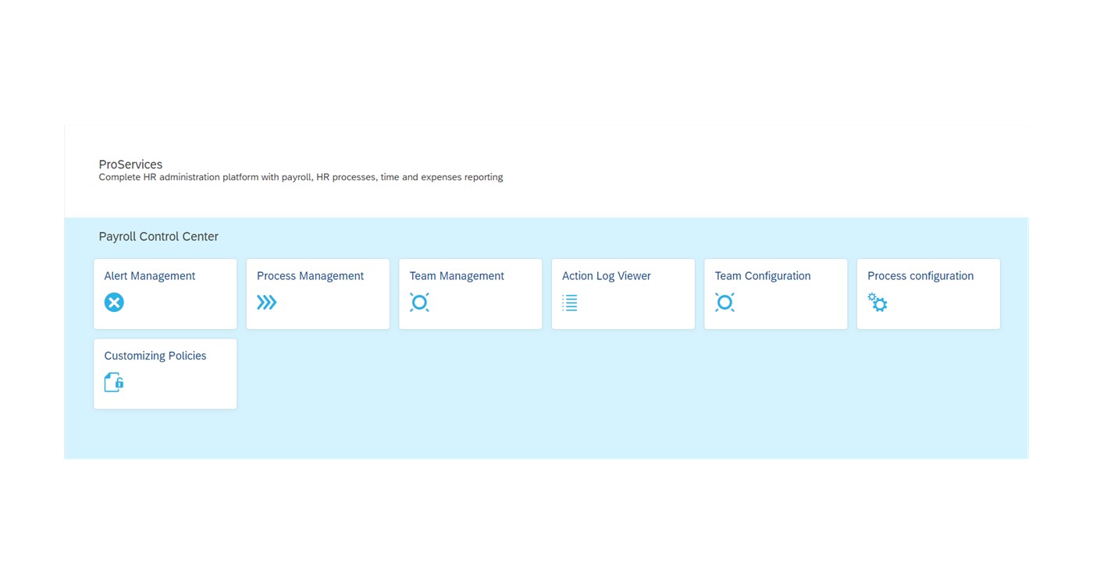The width and height of the screenshot is (1093, 585).
Task: Click the Process configuration gears icon
Action: coord(878,303)
